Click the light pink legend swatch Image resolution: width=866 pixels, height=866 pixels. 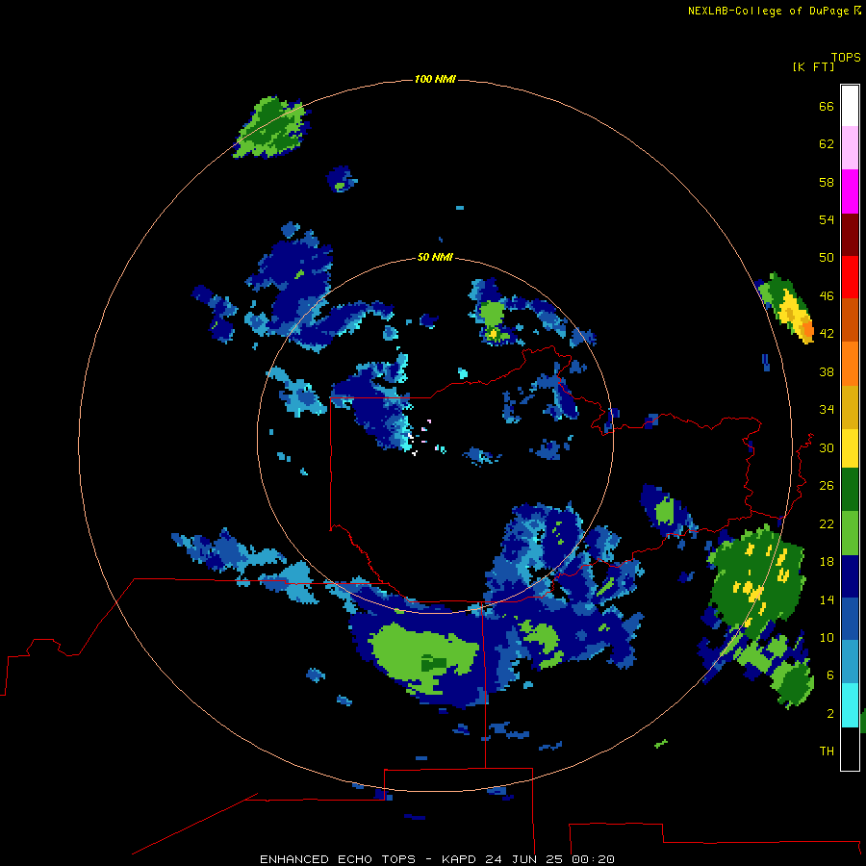(x=850, y=147)
